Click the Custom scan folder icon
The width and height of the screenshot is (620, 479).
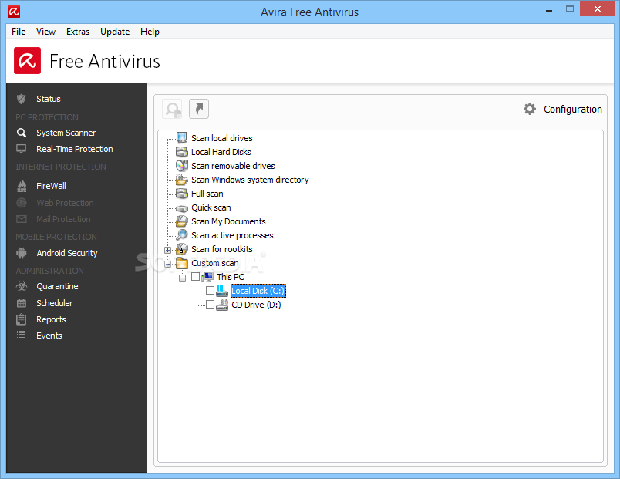click(181, 263)
